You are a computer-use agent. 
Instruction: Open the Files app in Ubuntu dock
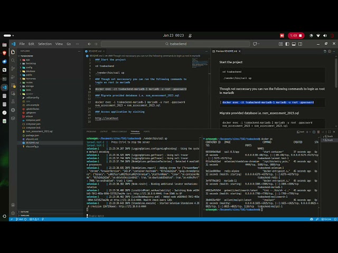point(4,45)
